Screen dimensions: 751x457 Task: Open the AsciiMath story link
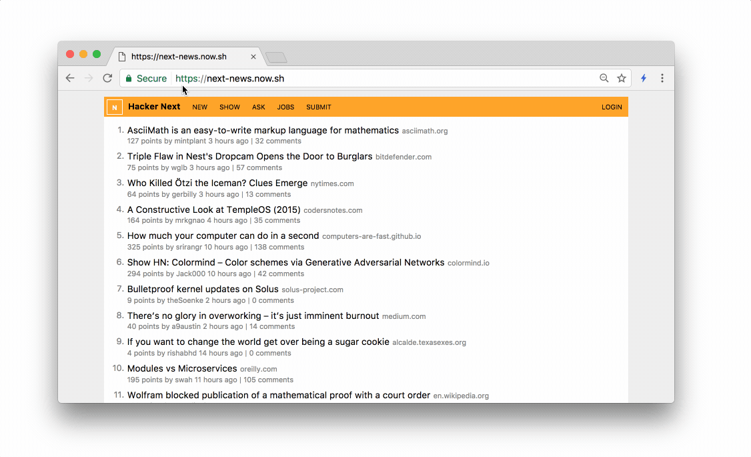263,131
